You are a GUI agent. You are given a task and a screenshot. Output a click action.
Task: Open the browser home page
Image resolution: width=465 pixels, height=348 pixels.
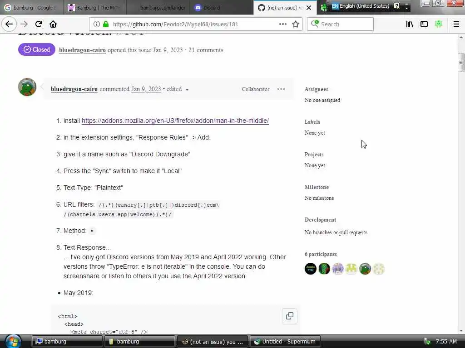(53, 24)
